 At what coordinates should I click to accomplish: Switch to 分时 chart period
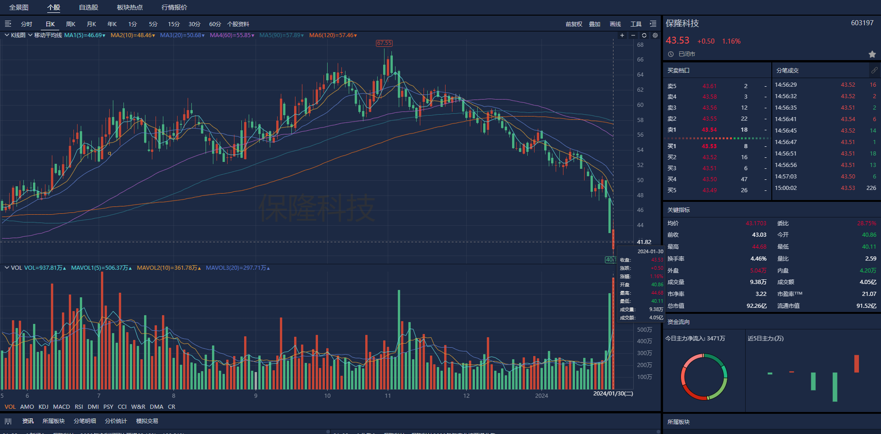(x=27, y=24)
